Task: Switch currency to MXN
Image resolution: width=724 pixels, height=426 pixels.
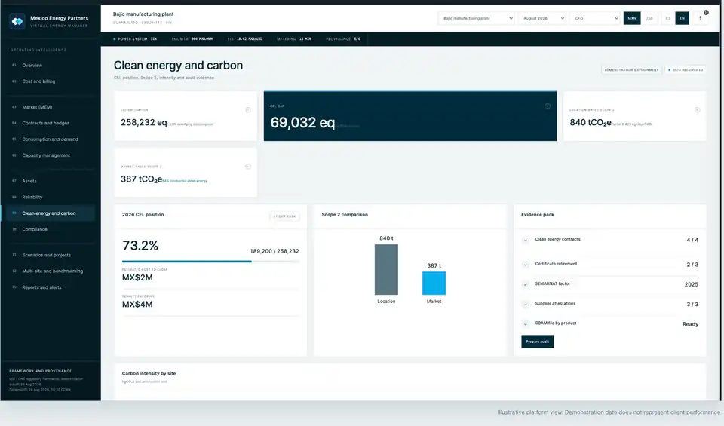Action: [632, 18]
